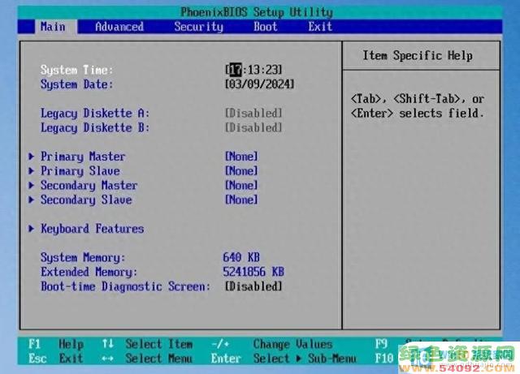Click the Legacy Diskette A label
Viewport: 520px width, 374px height.
click(x=95, y=114)
